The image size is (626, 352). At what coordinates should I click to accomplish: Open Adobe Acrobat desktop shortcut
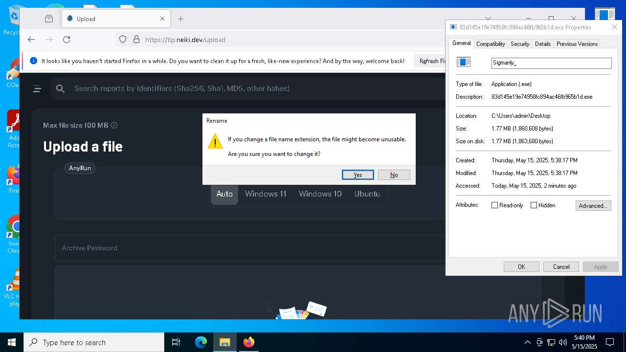pyautogui.click(x=14, y=129)
